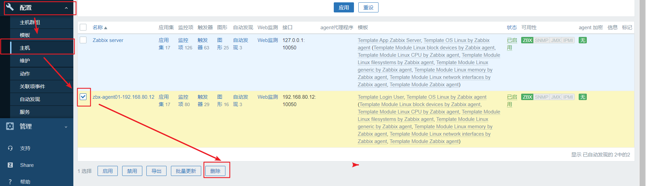646x186 pixels.
Task: Click 无 encryption badge for zbx-agent01
Action: (582, 97)
